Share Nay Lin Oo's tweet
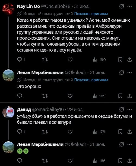 click(129, 60)
